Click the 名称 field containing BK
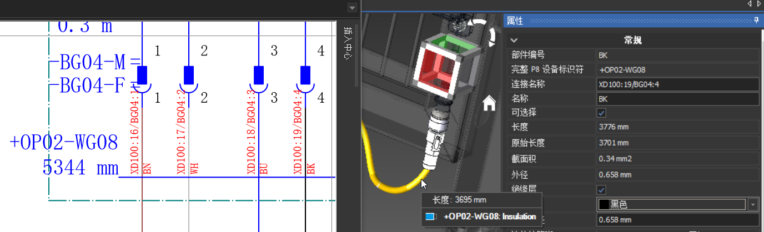The height and width of the screenshot is (232, 764). point(677,99)
